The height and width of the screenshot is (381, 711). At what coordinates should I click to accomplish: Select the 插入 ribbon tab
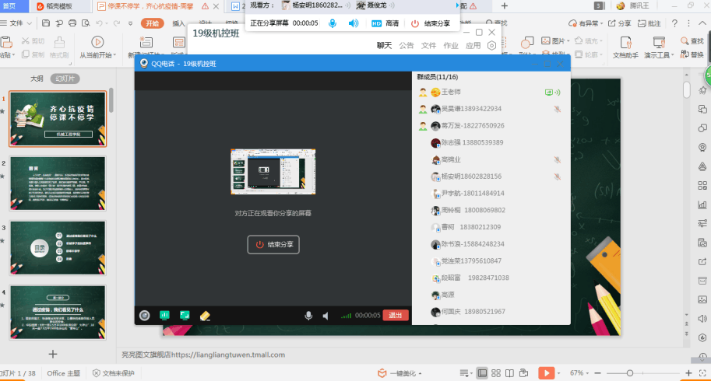pos(178,23)
